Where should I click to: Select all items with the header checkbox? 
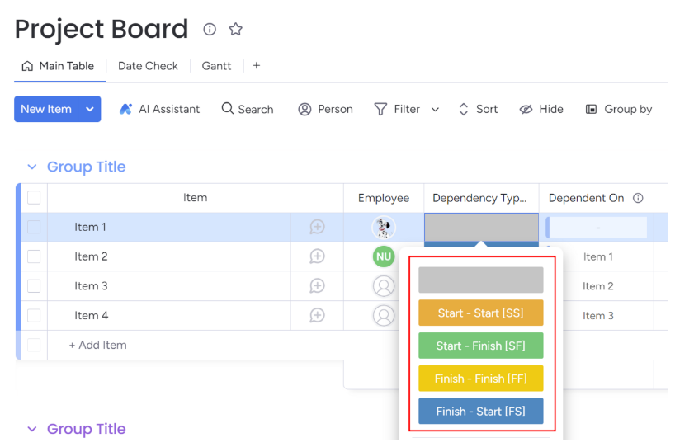pos(34,198)
